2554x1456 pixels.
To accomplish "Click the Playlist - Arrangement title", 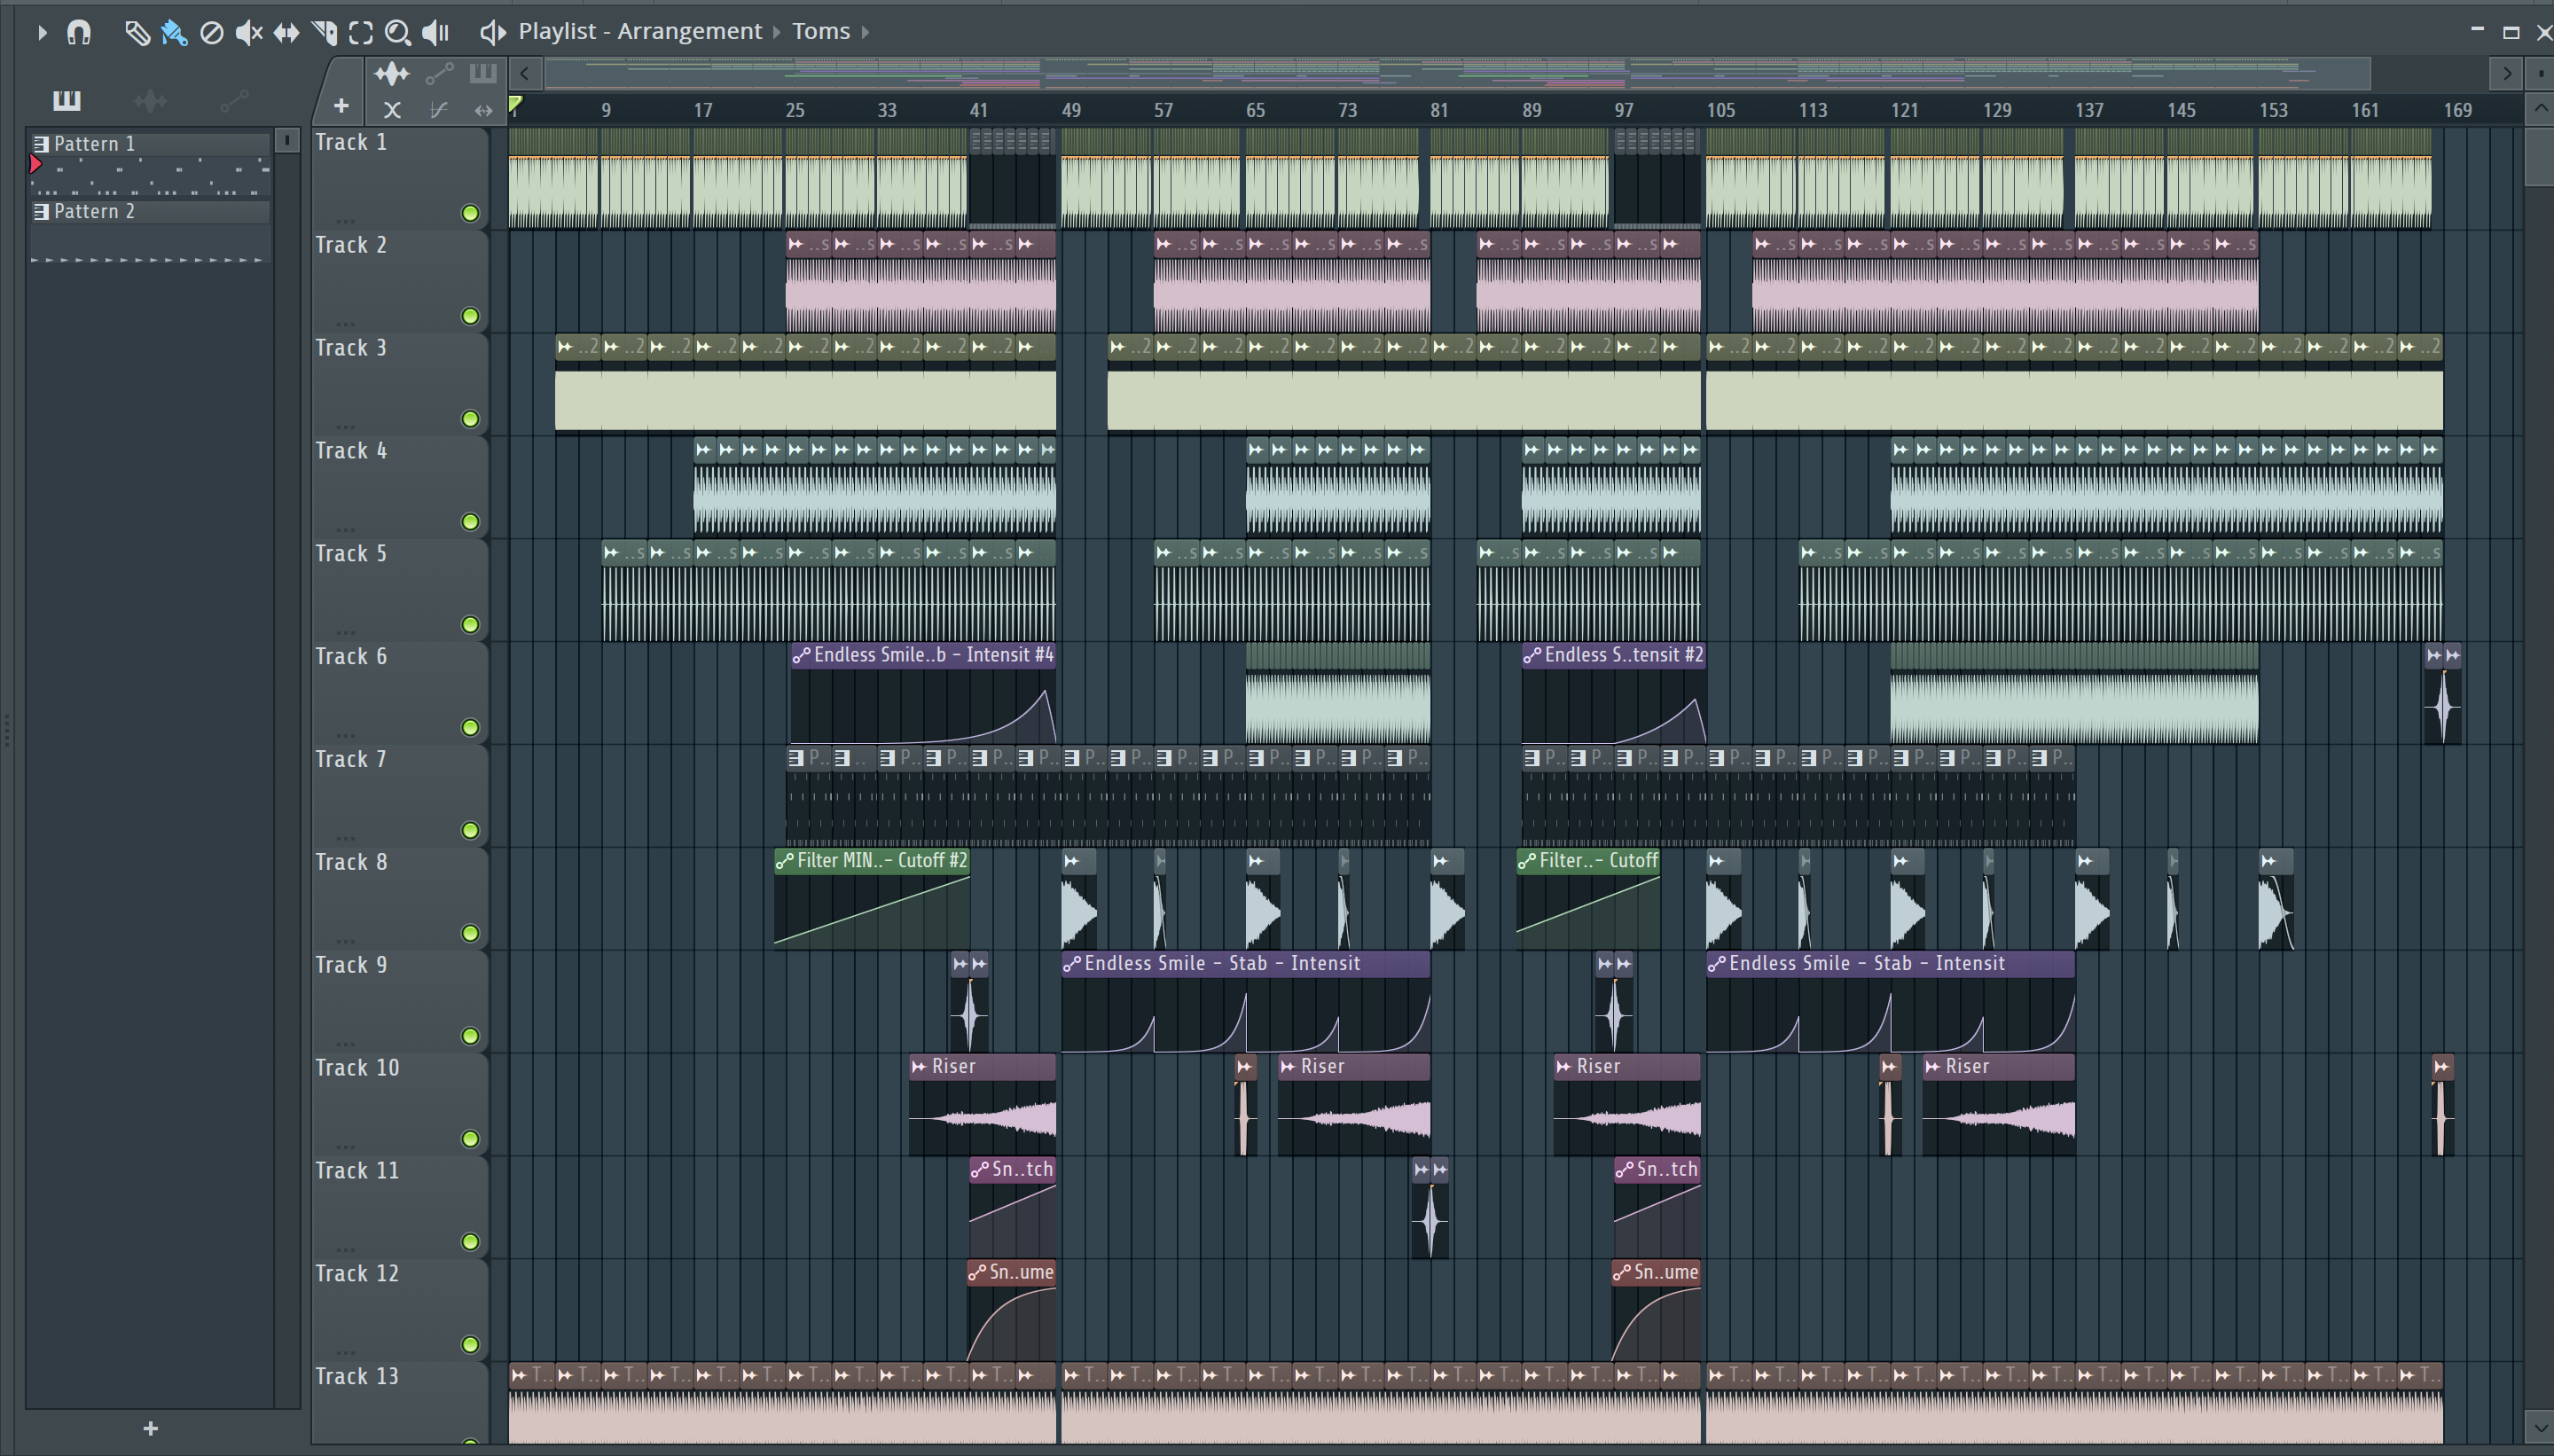I will (x=640, y=31).
